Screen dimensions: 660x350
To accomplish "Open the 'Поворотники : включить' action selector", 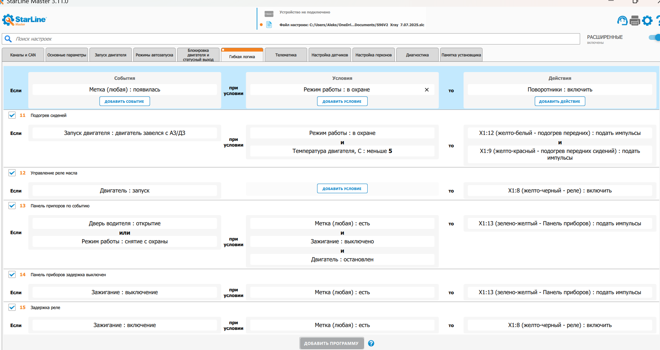I will (x=560, y=90).
